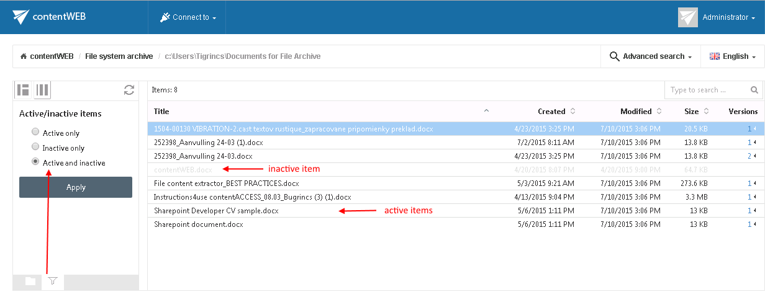
Task: Select the Active only radio button
Action: pyautogui.click(x=35, y=132)
